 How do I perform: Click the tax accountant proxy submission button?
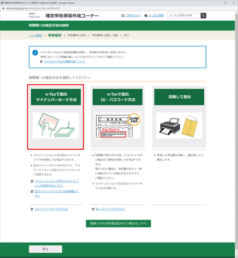118,224
